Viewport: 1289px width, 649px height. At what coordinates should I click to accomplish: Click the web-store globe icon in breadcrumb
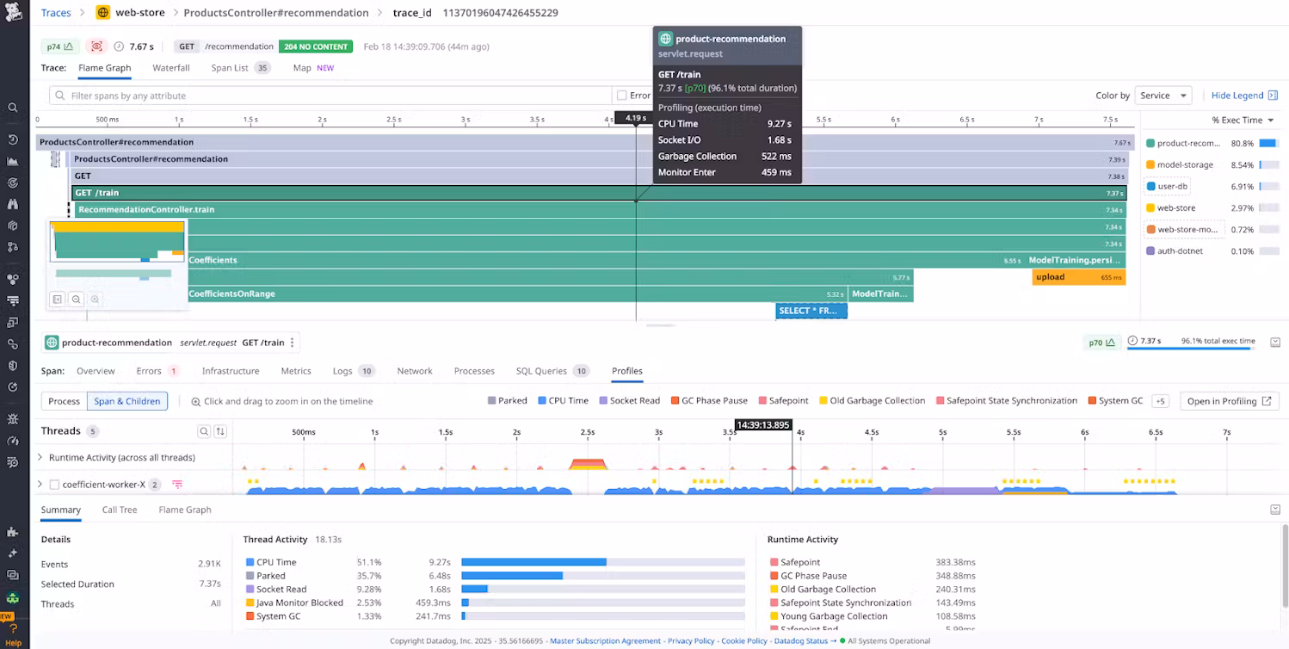point(103,13)
